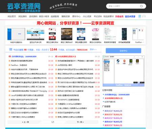Screen dimensions: 152x129
Task: Click the orange bullet before the Java row
Action: (x=9, y=95)
